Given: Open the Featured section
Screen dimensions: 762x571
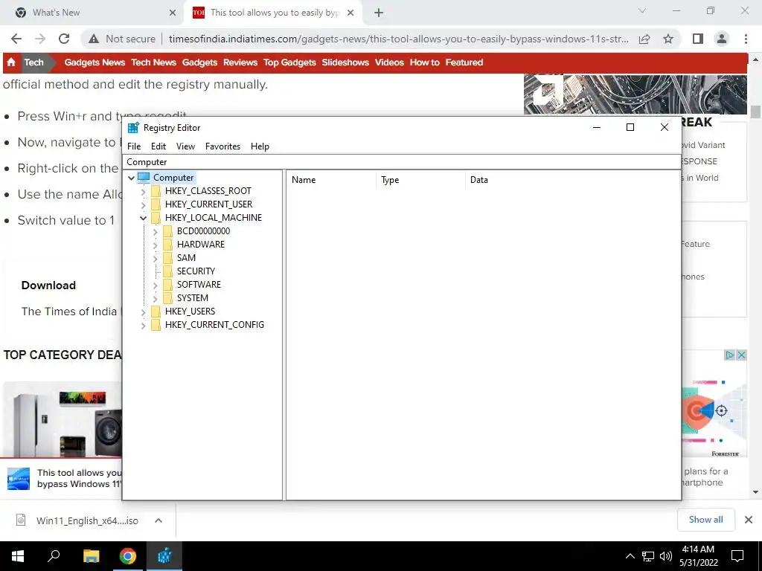Looking at the screenshot, I should 464,62.
